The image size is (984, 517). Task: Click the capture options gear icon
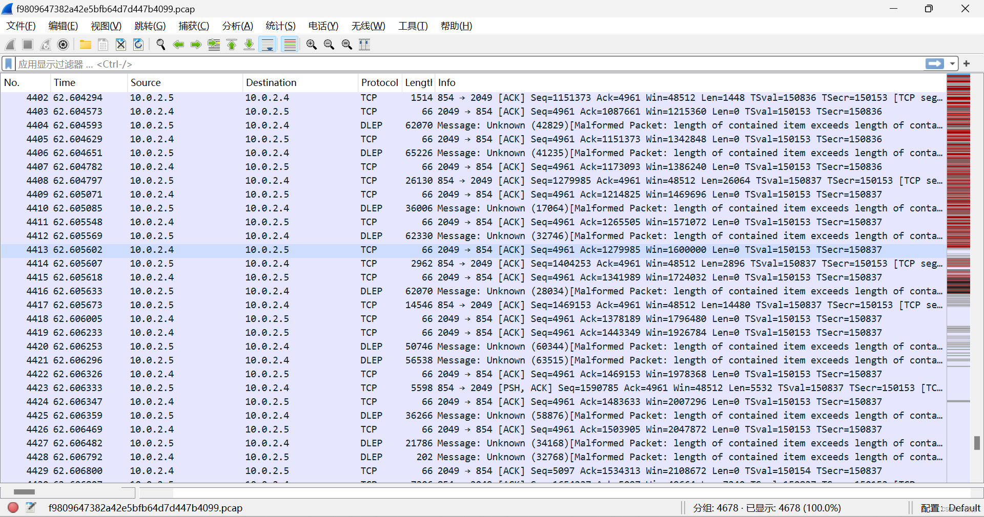click(x=63, y=45)
